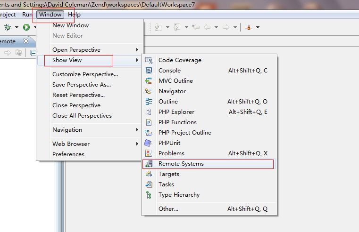The image size is (359, 232).
Task: Click the PHP Functions view icon
Action: [149, 122]
